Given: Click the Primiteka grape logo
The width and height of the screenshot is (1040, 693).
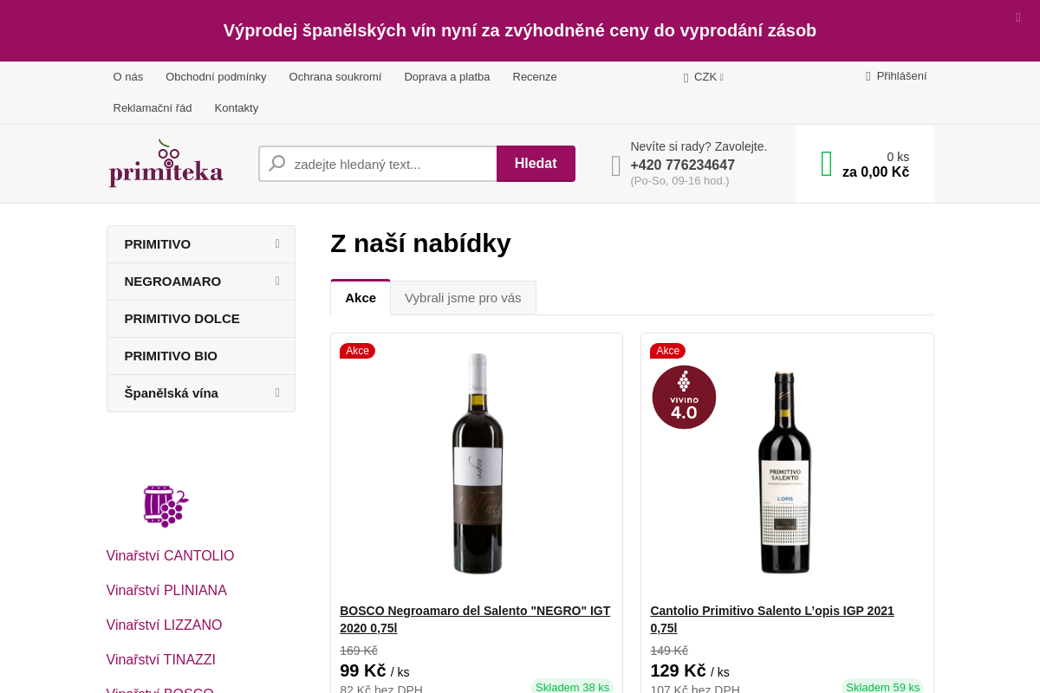Looking at the screenshot, I should tap(165, 163).
